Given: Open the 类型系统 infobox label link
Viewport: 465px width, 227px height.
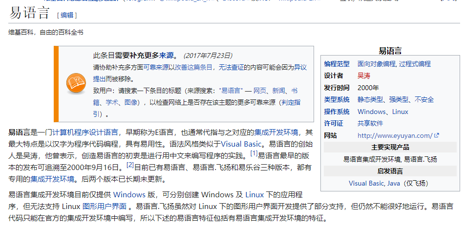Looking at the screenshot, I should coord(337,99).
